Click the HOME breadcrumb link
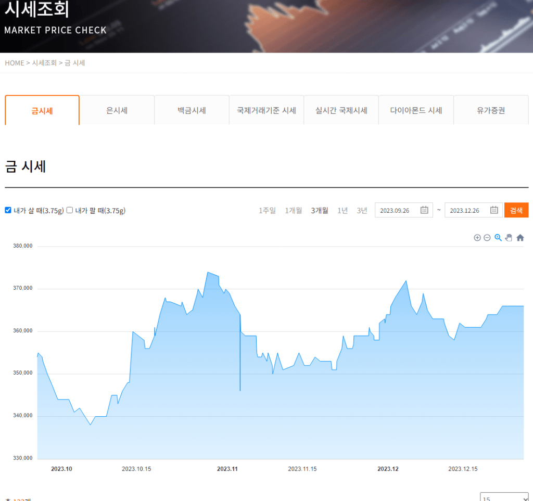Image resolution: width=533 pixels, height=501 pixels. [x=15, y=63]
